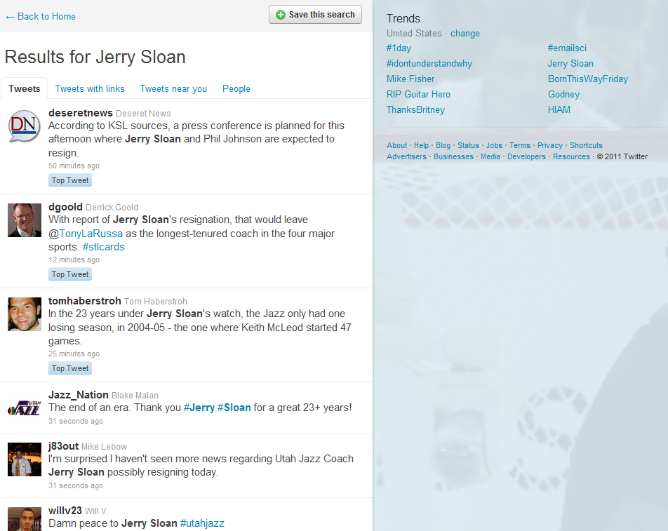Open the 50 minutes ago timestamp
This screenshot has height=531, width=668.
pyautogui.click(x=74, y=166)
